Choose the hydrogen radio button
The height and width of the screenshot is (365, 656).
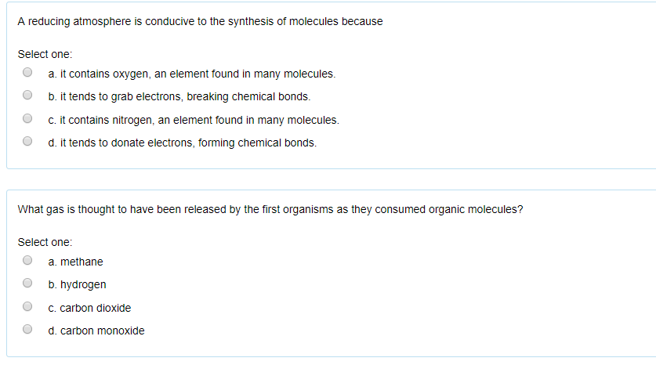coord(27,284)
